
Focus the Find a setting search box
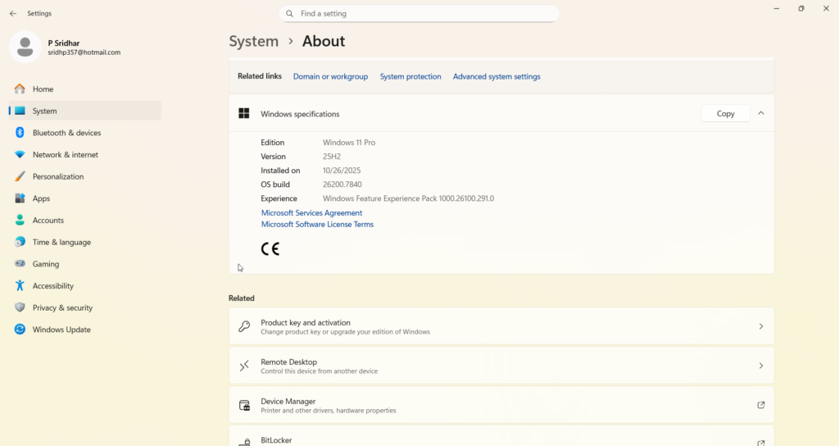419,13
